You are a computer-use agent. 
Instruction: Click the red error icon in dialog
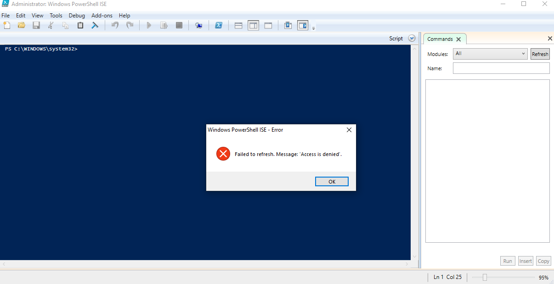(x=223, y=154)
